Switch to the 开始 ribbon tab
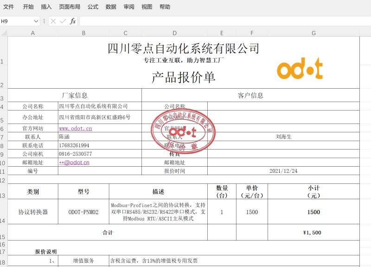This screenshot has width=371, height=267. pyautogui.click(x=28, y=7)
